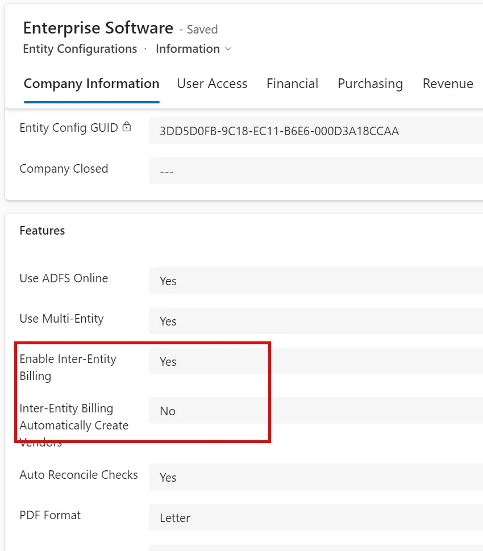The width and height of the screenshot is (483, 551).
Task: Click the Entity Config GUID value field
Action: 316,131
